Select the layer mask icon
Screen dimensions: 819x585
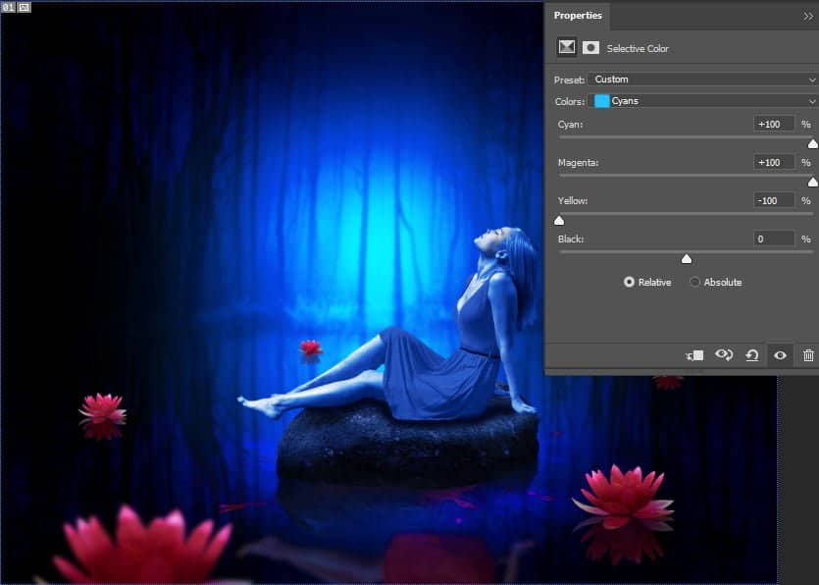590,47
